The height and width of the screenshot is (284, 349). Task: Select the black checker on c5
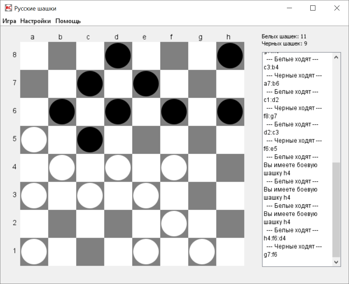click(x=90, y=140)
